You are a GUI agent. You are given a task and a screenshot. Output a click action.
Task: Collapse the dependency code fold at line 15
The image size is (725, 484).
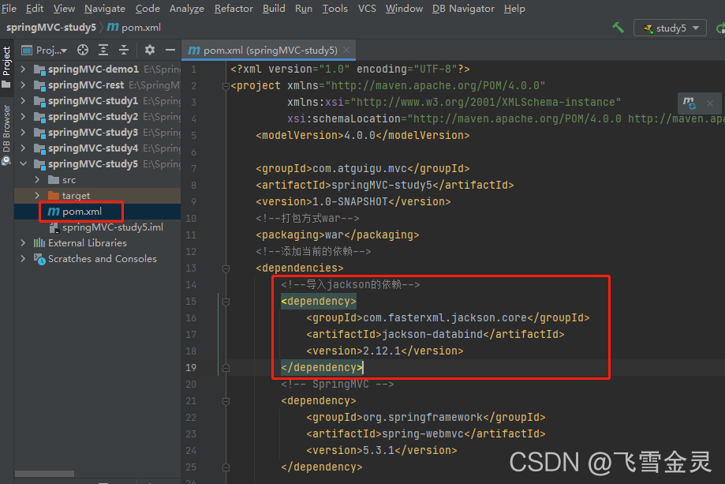click(226, 300)
